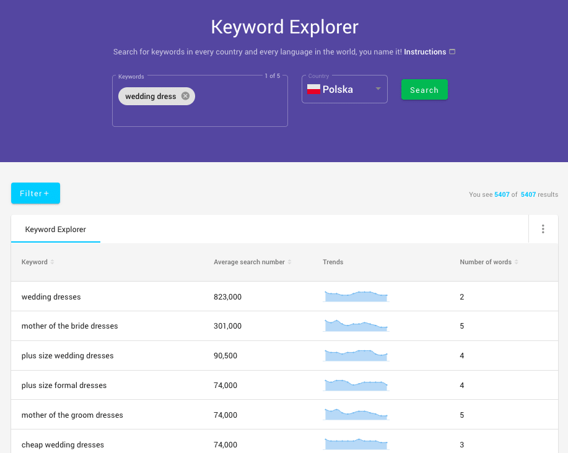Select the 'mother of the bride dresses' row
Image resolution: width=568 pixels, height=453 pixels.
coord(69,326)
